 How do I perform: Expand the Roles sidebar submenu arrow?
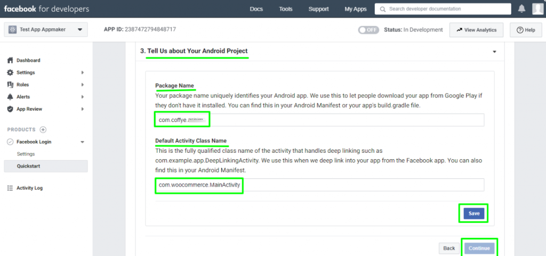pos(83,85)
